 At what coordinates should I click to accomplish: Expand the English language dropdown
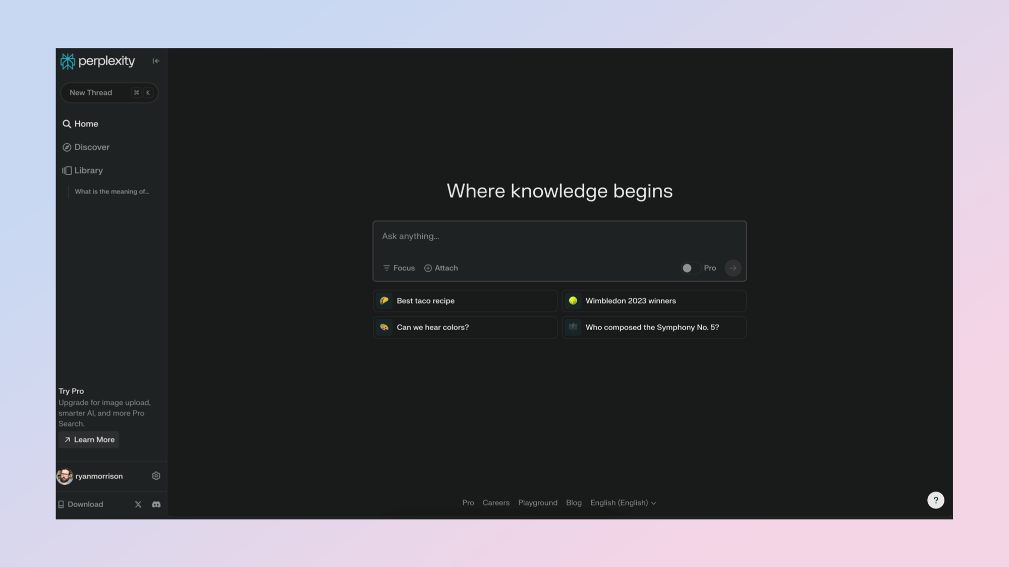coord(623,503)
